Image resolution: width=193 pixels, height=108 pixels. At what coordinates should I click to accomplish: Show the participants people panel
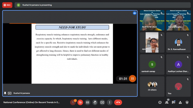coord(167,102)
